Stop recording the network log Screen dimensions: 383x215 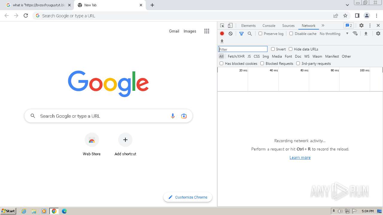point(222,34)
